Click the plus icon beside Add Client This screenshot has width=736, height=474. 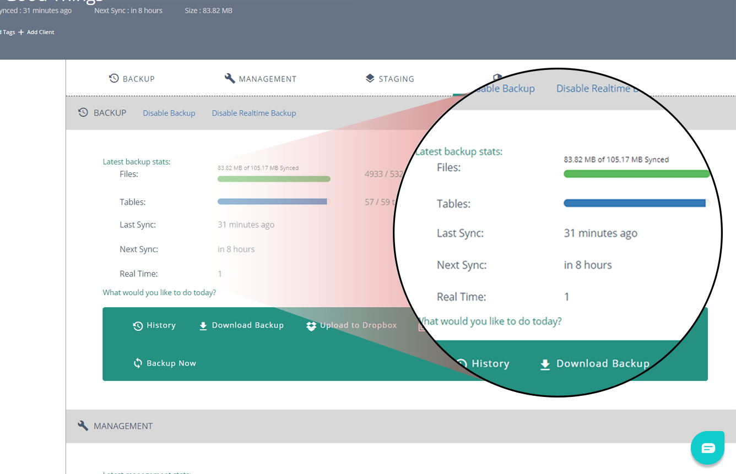(x=21, y=32)
